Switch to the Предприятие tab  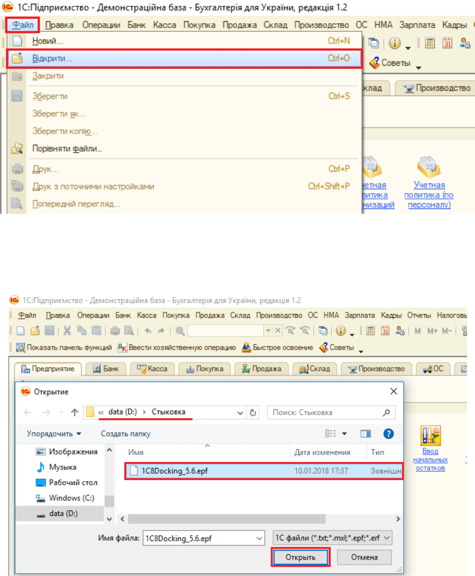click(x=48, y=369)
